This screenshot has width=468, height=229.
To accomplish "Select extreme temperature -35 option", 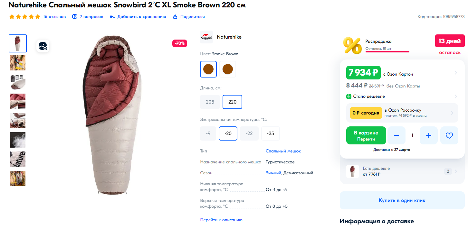I will [271, 133].
